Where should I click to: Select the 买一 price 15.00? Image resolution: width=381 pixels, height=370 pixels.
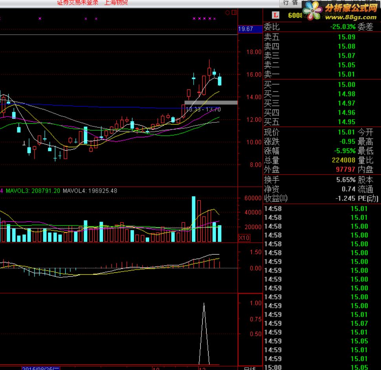pyautogui.click(x=346, y=84)
